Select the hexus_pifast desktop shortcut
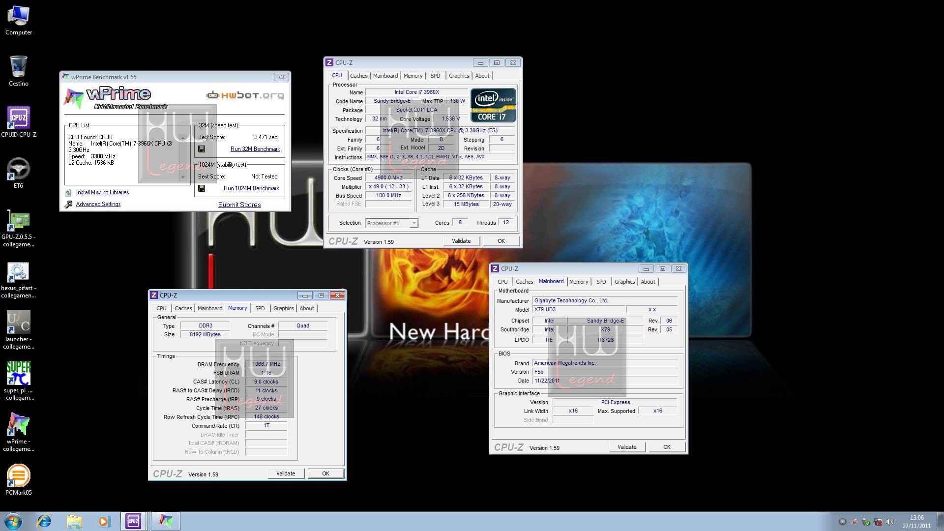This screenshot has width=944, height=531. click(19, 279)
